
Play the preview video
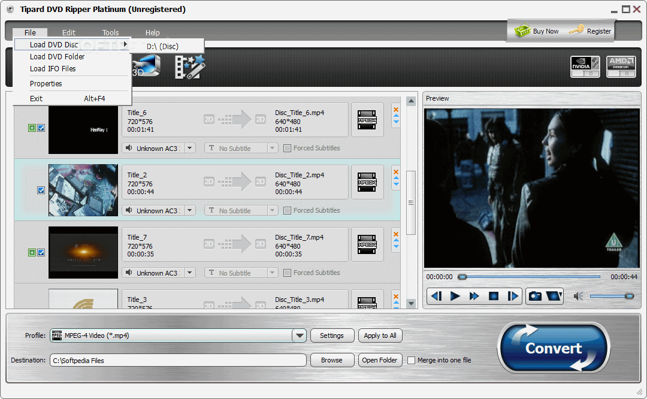tap(455, 296)
